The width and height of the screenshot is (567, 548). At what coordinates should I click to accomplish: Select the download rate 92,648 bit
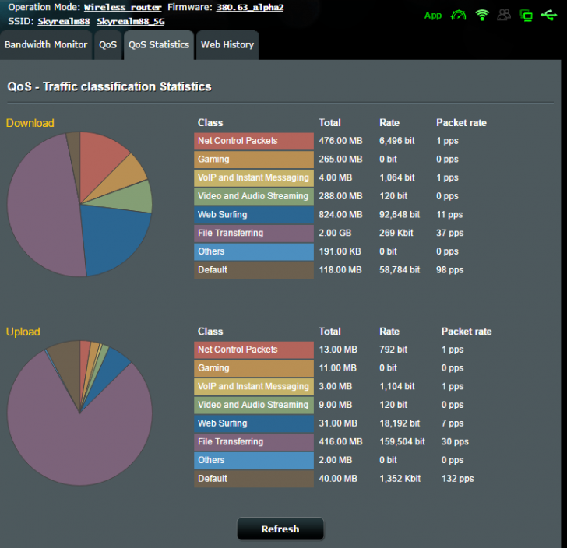coord(400,215)
